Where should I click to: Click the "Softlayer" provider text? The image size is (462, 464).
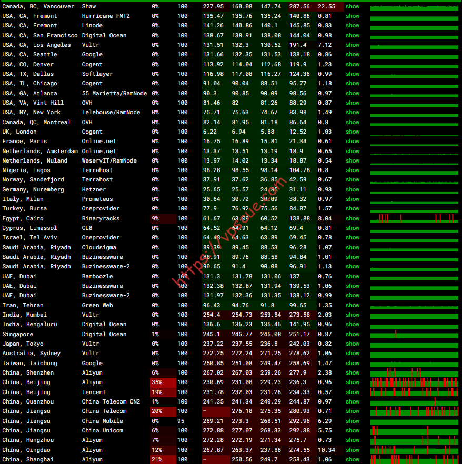[97, 74]
